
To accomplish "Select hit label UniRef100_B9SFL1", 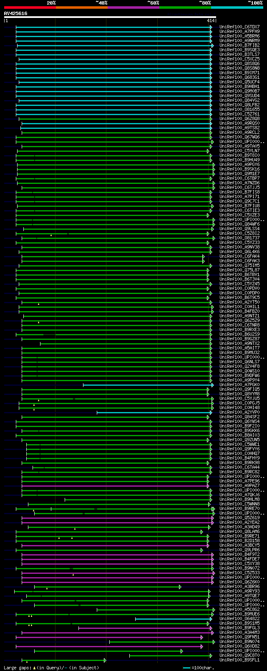I will (x=239, y=660).
